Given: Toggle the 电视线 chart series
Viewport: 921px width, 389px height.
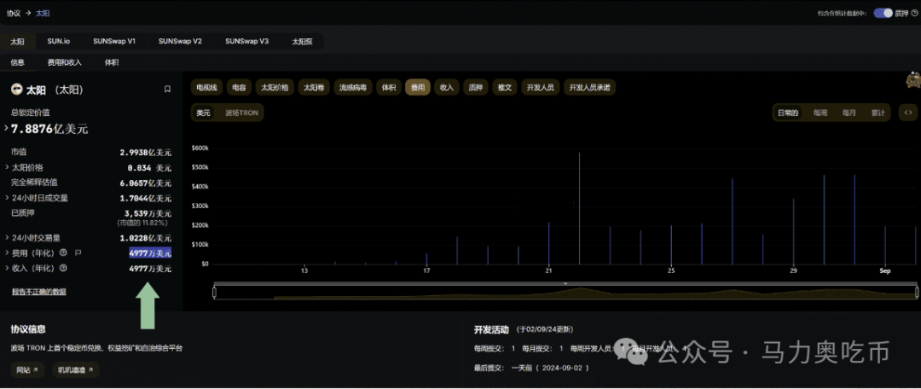Looking at the screenshot, I should tap(206, 88).
